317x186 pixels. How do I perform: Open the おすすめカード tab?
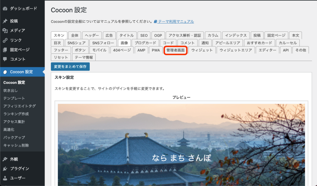click(x=259, y=43)
